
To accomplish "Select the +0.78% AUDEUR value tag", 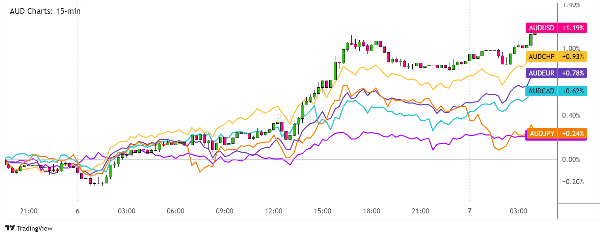I will [x=573, y=73].
